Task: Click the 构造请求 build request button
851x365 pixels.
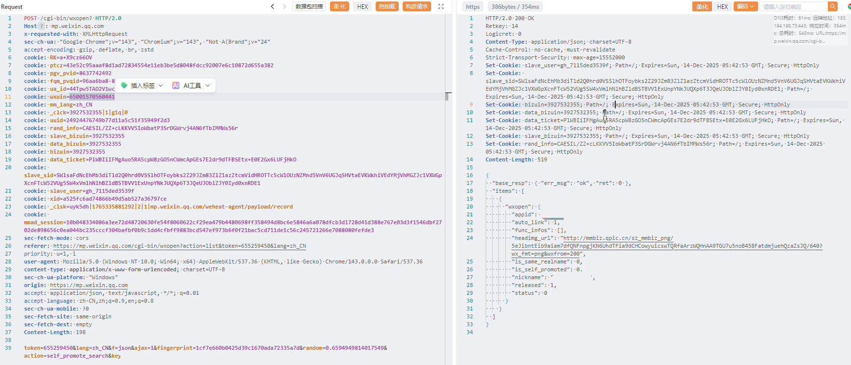Action: [416, 6]
